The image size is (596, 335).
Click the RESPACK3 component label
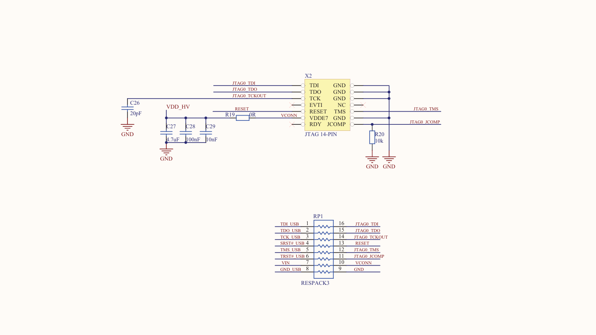pyautogui.click(x=315, y=283)
